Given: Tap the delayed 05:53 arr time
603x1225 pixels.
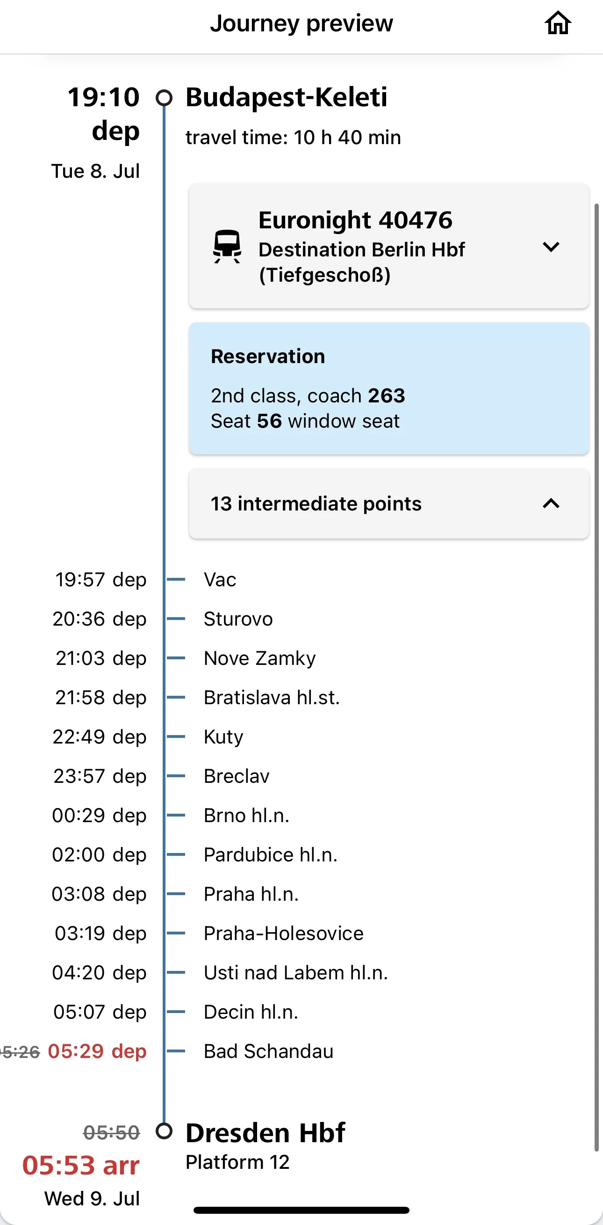Looking at the screenshot, I should click(x=81, y=1166).
